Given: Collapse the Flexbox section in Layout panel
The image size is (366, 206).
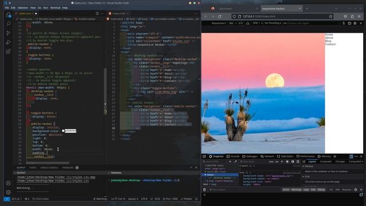Looking at the screenshot, I should tap(303, 167).
